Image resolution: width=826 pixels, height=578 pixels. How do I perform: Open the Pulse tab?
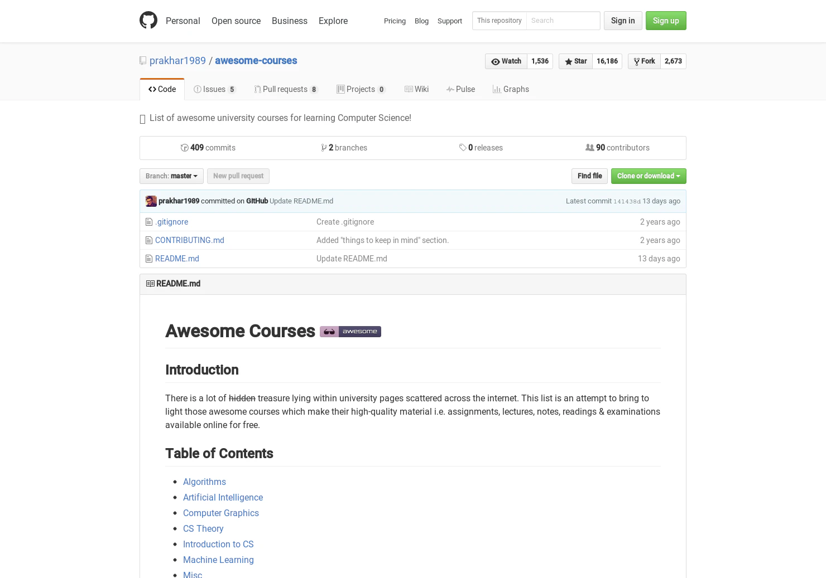pyautogui.click(x=460, y=89)
